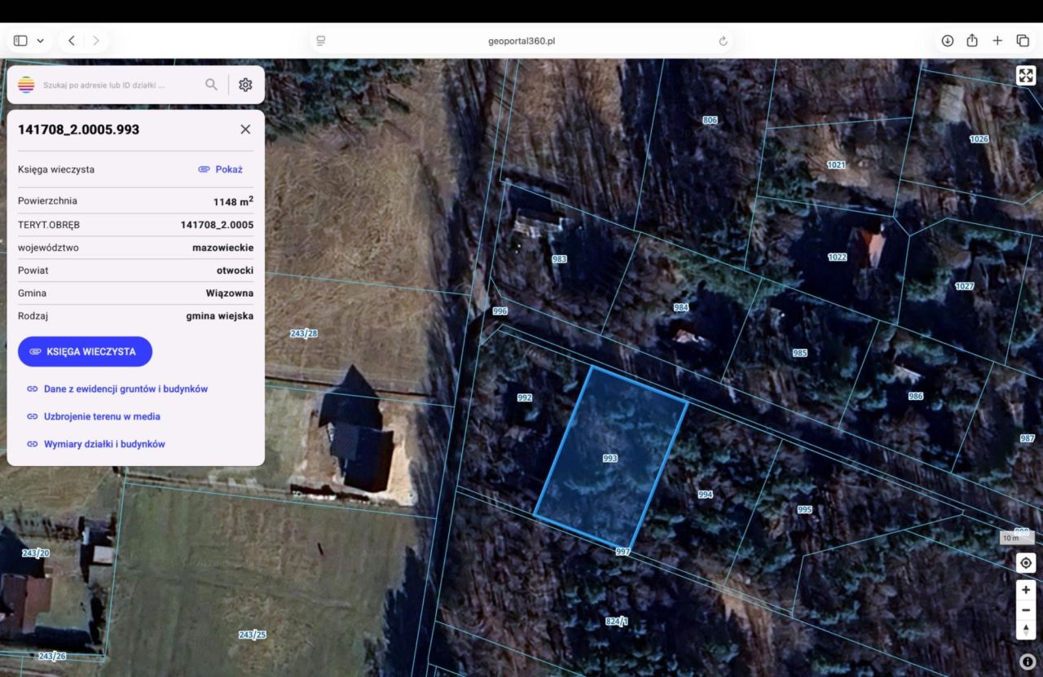Image resolution: width=1043 pixels, height=677 pixels.
Task: Focus the geoportal360.pl address bar
Action: pyautogui.click(x=521, y=41)
